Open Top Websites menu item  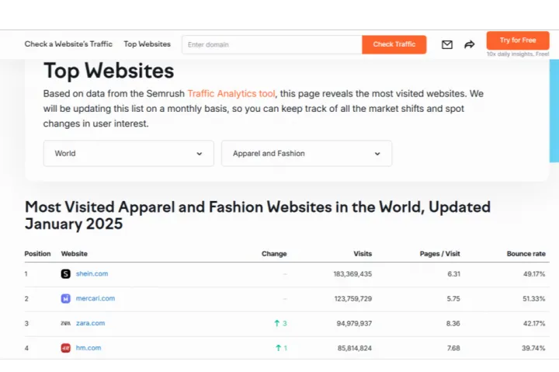coord(148,43)
